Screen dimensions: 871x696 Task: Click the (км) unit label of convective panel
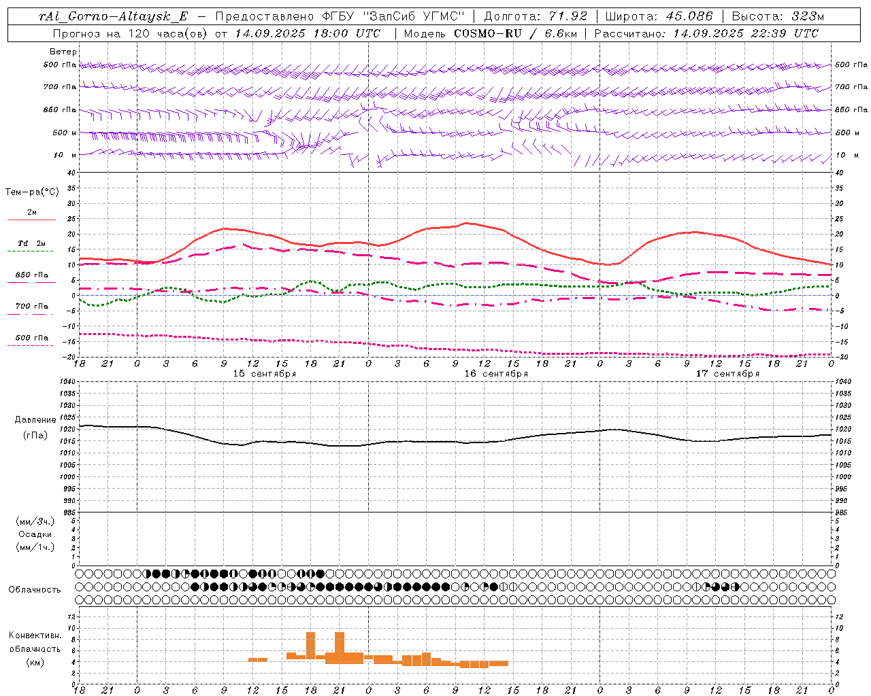(x=35, y=662)
